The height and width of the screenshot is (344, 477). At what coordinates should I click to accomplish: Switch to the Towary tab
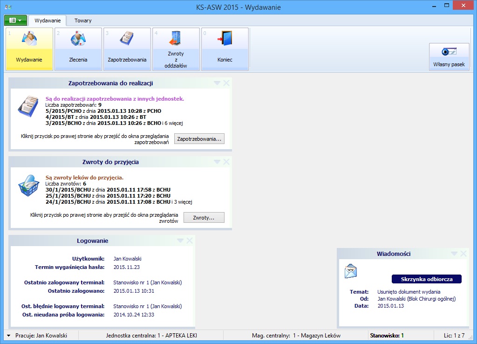[83, 21]
